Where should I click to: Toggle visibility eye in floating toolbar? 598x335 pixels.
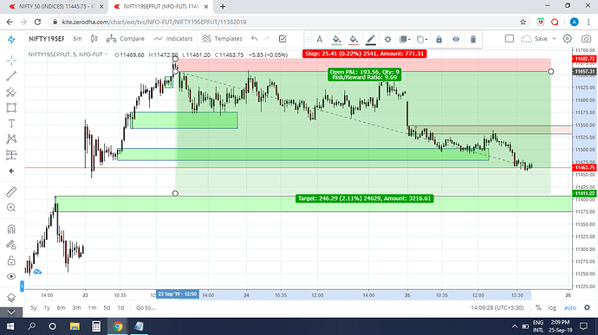(456, 39)
